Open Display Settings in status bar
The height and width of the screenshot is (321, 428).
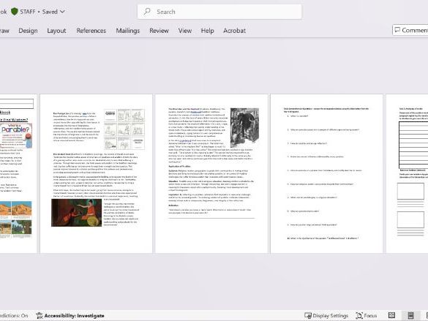pos(326,316)
